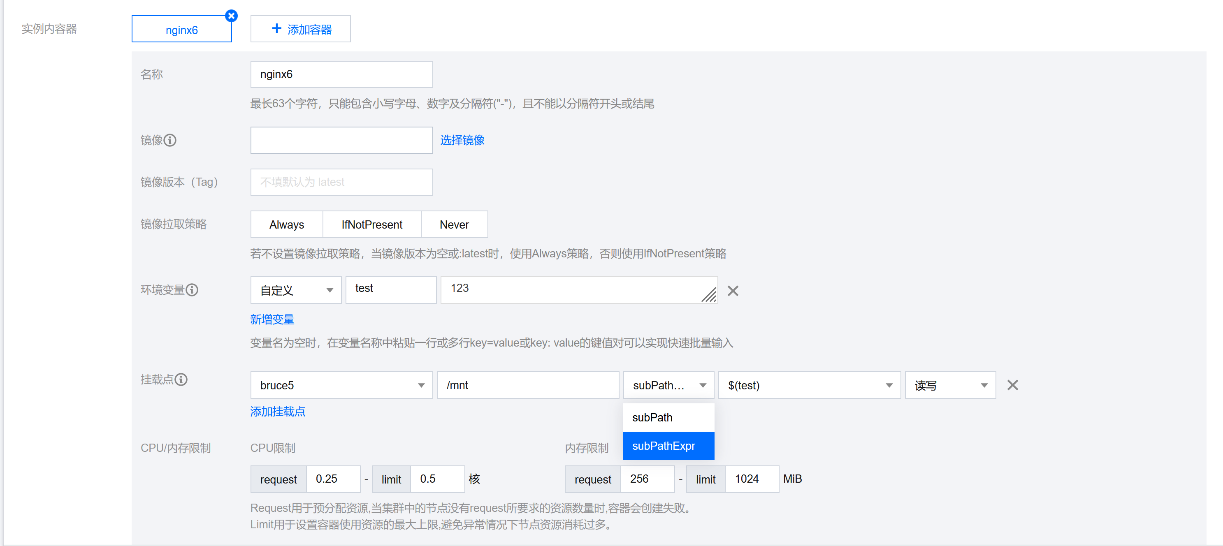Click the 镜像版本 Tag input field
The width and height of the screenshot is (1223, 546).
(x=341, y=182)
